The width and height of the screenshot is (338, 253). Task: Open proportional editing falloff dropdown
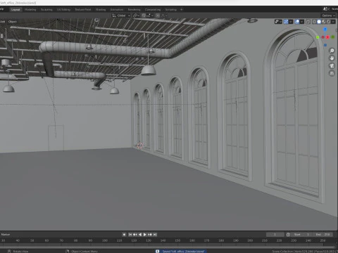pyautogui.click(x=164, y=15)
